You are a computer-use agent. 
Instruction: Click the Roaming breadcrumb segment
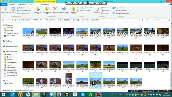[x=76, y=20]
